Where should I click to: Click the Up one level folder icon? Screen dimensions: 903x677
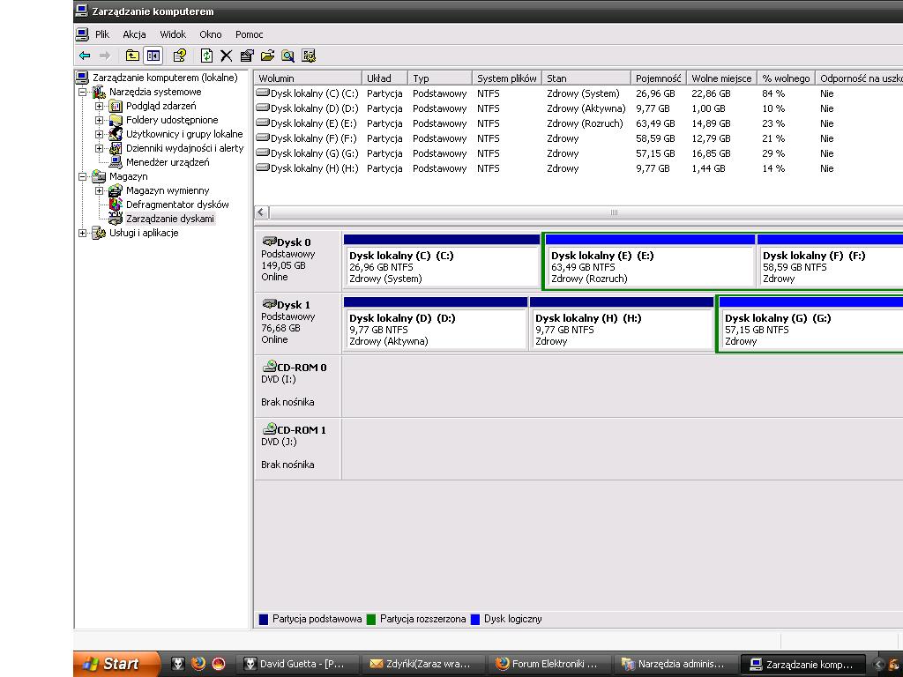(x=132, y=56)
